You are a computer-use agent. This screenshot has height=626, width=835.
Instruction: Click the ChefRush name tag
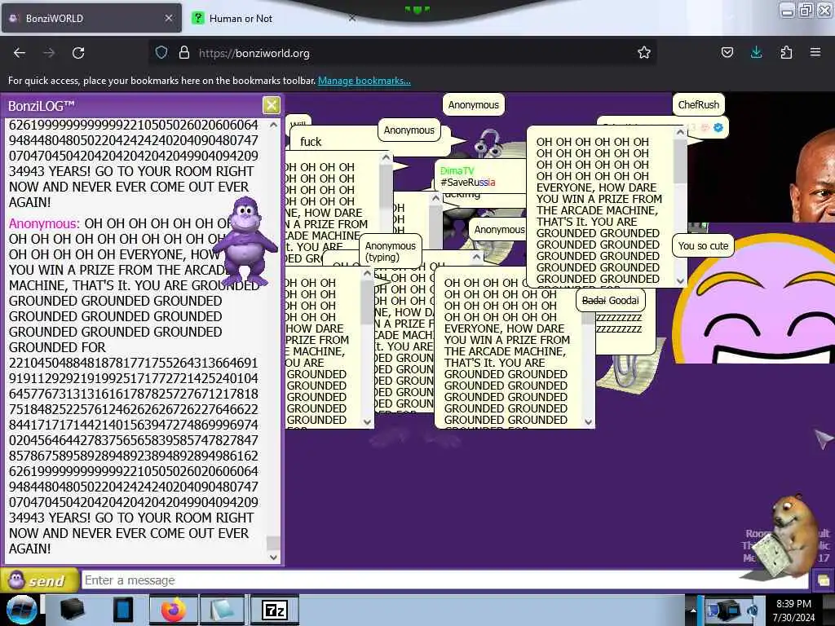pyautogui.click(x=698, y=105)
